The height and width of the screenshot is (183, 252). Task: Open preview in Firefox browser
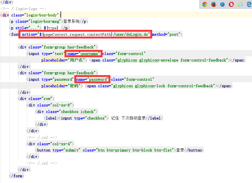(x=213, y=4)
